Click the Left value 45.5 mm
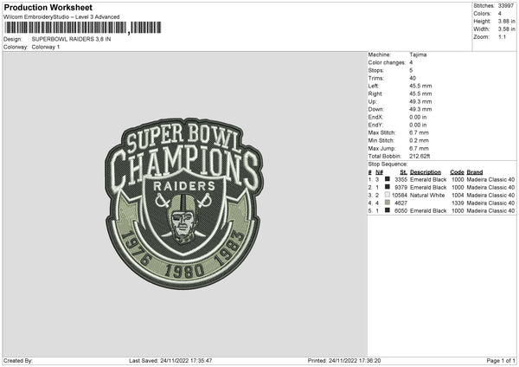Screen dimensions: 519x367 point(420,86)
